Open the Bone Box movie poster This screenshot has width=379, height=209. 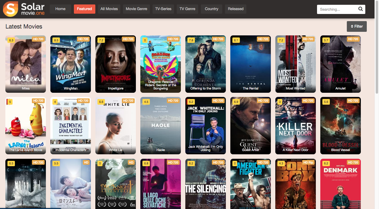click(296, 184)
